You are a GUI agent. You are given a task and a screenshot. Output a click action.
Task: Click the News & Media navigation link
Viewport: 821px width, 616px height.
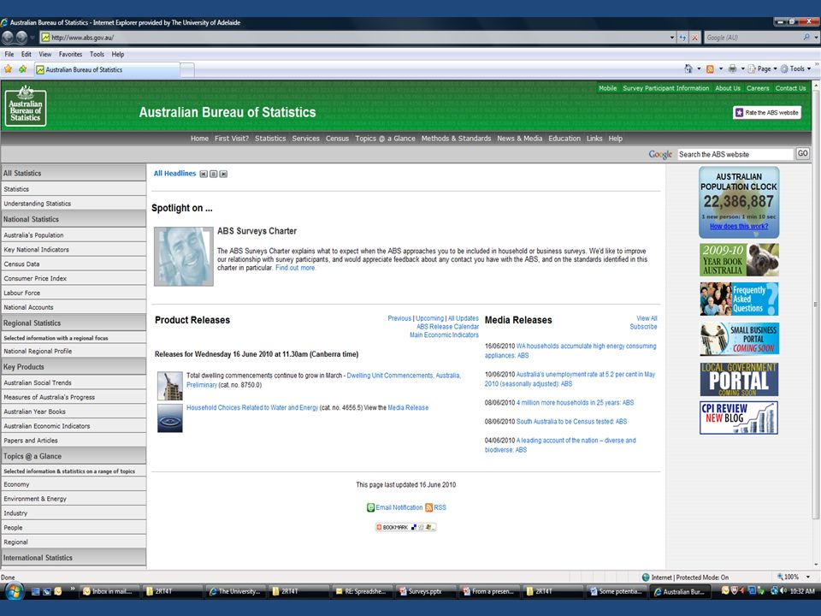pyautogui.click(x=519, y=139)
